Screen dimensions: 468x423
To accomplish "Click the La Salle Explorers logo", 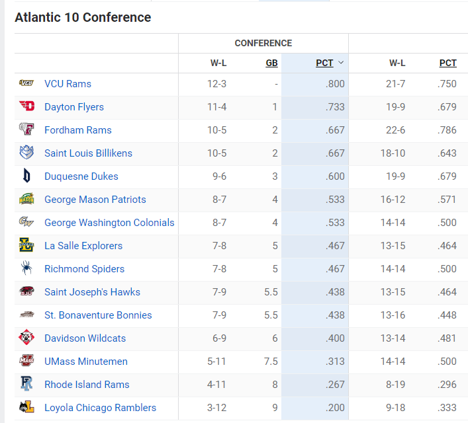I will [x=26, y=245].
